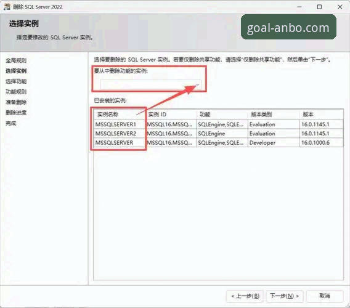This screenshot has height=308, width=350.
Task: Click the 功能 column header
Action: (x=222, y=115)
